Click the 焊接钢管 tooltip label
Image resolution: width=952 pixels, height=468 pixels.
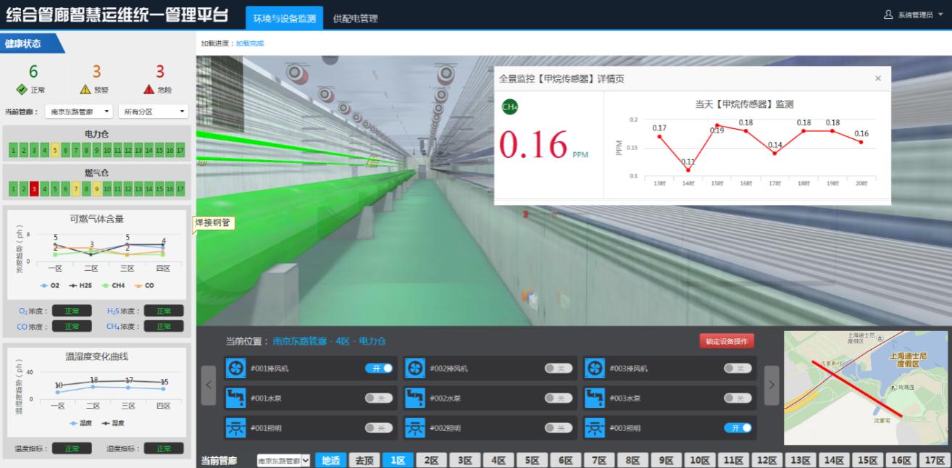point(214,223)
